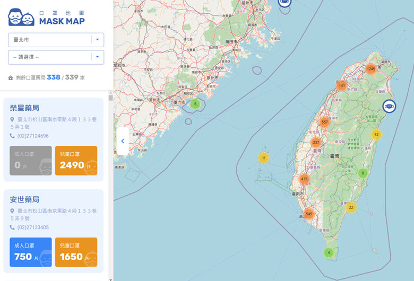The height and width of the screenshot is (281, 414).
Task: Click the grey 0 adult mask box
Action: click(x=31, y=161)
